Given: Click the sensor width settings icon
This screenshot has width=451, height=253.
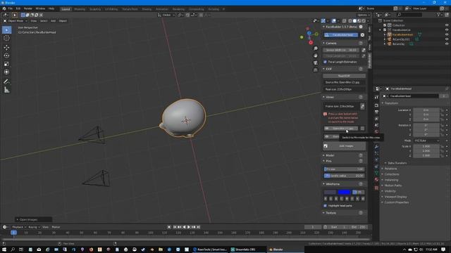Looking at the screenshot, I should click(364, 50).
